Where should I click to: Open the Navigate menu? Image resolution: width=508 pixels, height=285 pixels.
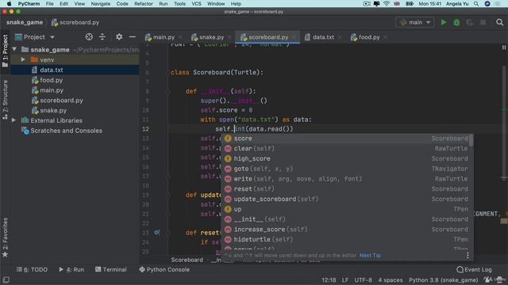pyautogui.click(x=101, y=4)
